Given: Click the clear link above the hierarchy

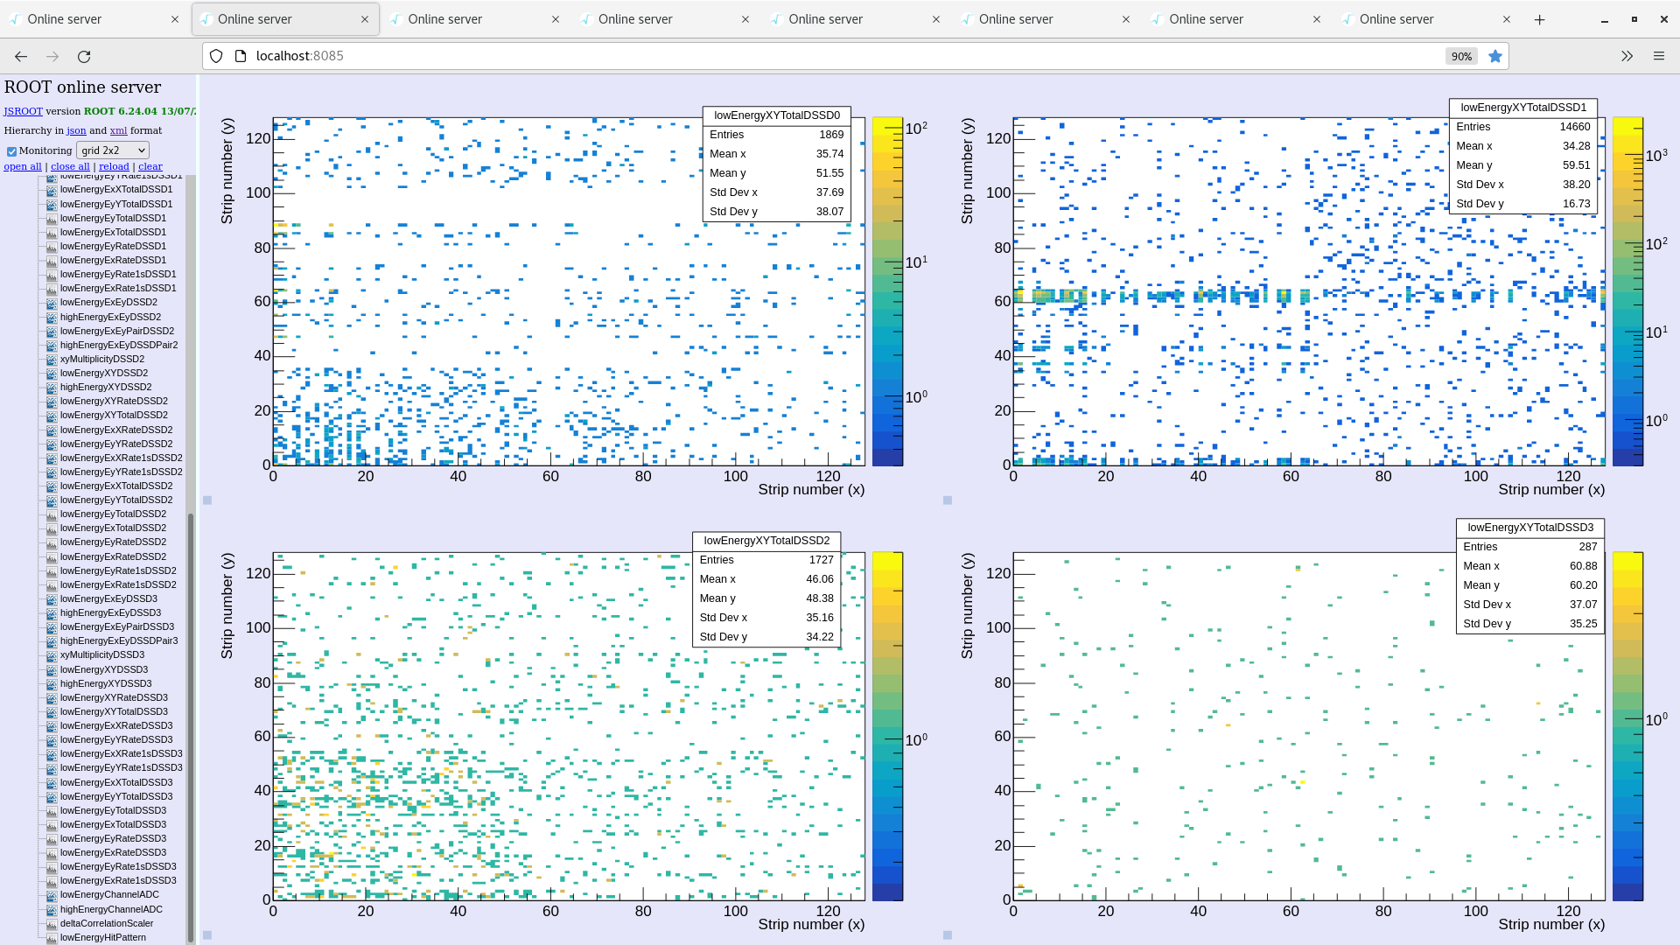Looking at the screenshot, I should pyautogui.click(x=150, y=166).
